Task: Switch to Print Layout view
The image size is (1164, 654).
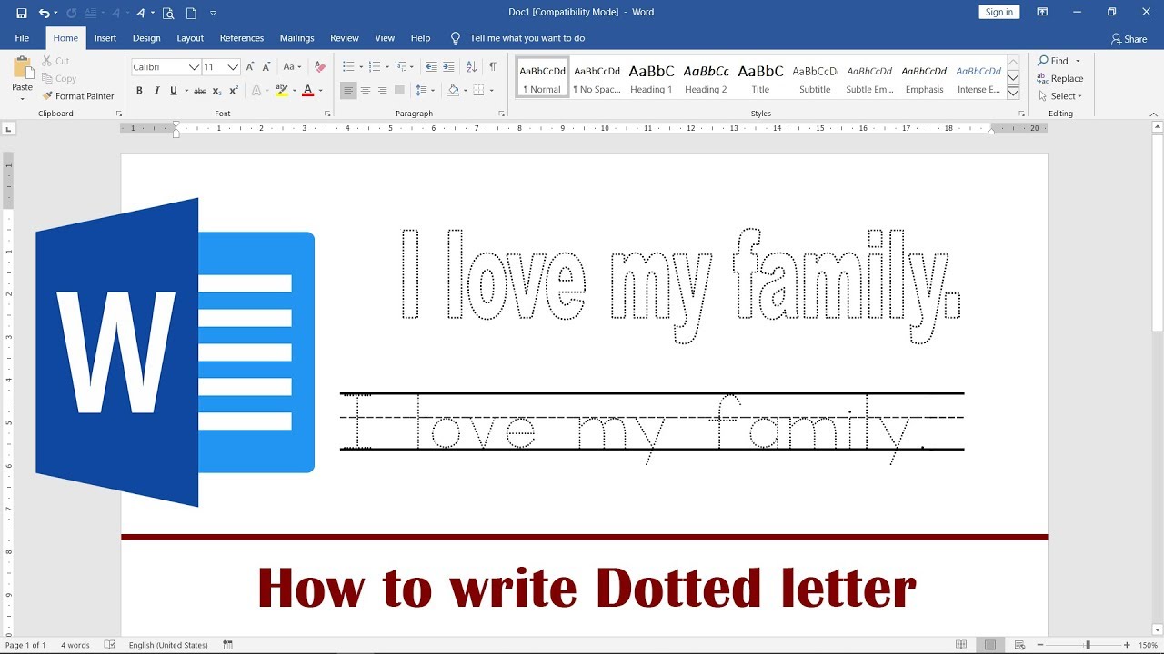Action: point(990,645)
